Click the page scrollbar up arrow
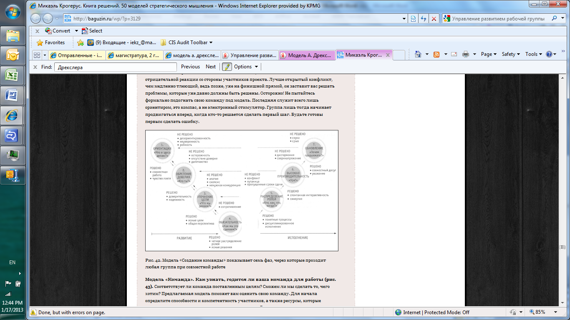Image resolution: width=570 pixels, height=320 pixels. 562,77
